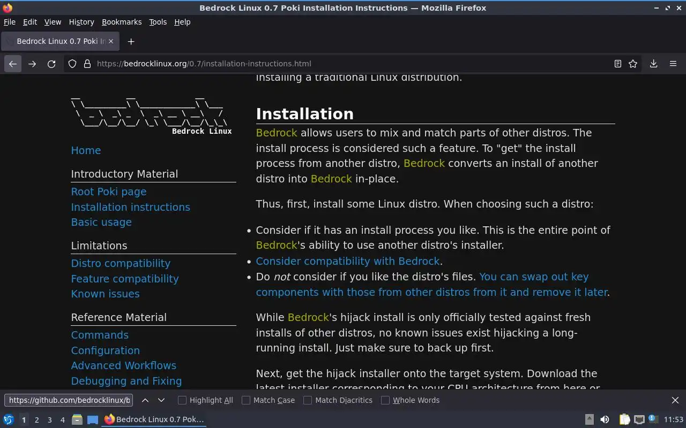Jump to next find match arrow

click(x=161, y=400)
